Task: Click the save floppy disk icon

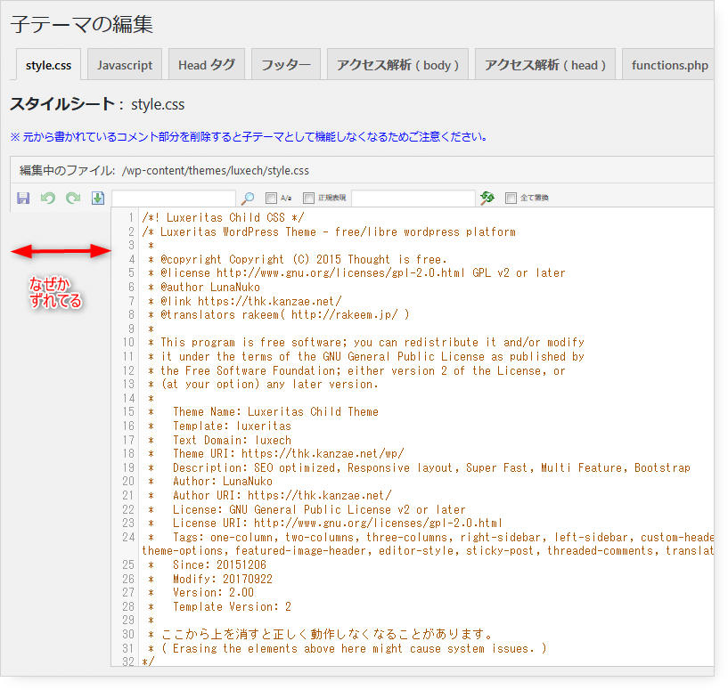Action: [23, 198]
